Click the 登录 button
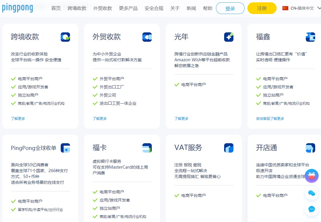Screen dimensions: 321x222 [230, 8]
